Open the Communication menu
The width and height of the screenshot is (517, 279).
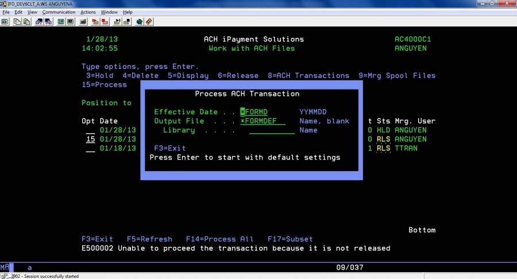tap(59, 12)
